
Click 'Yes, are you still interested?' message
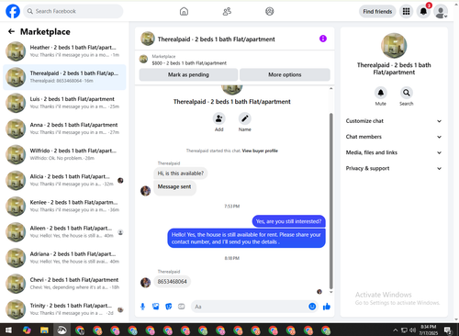pyautogui.click(x=288, y=221)
